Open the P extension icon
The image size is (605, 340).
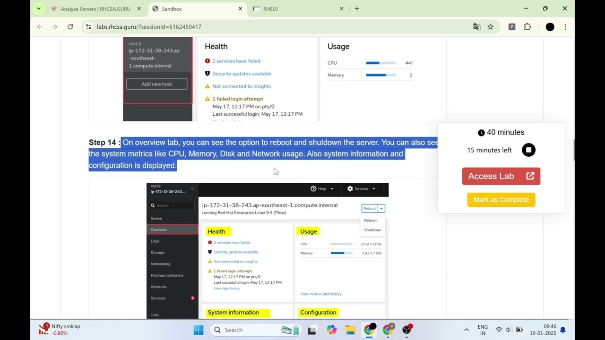click(511, 27)
